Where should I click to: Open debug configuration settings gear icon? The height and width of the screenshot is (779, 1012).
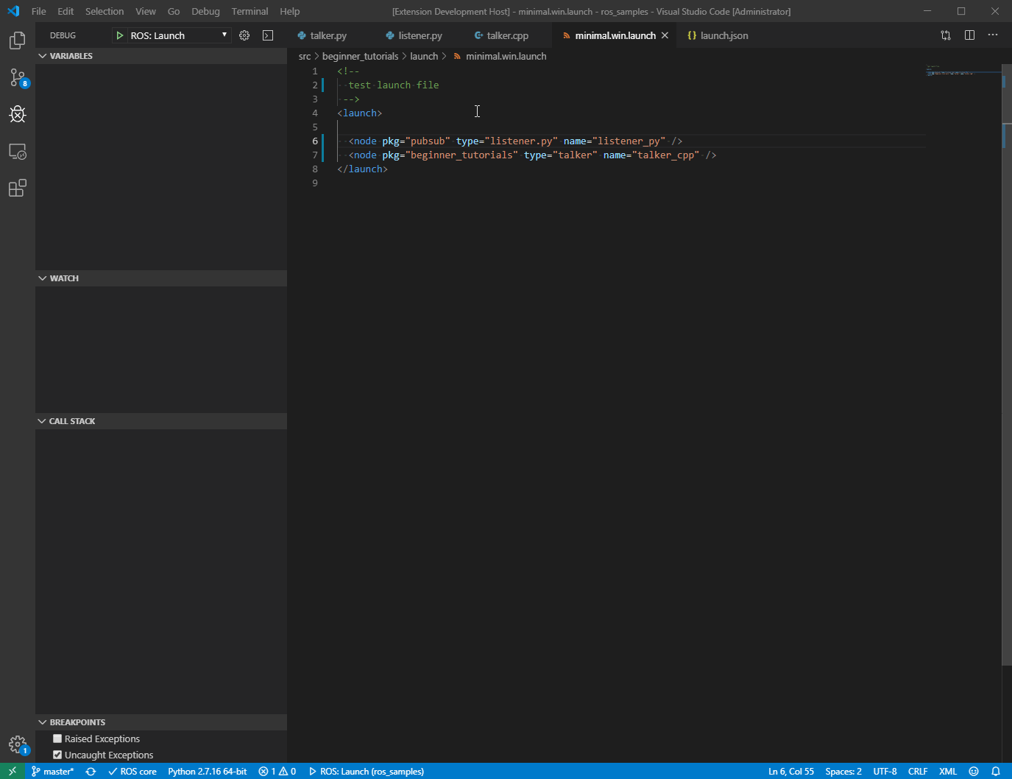244,35
